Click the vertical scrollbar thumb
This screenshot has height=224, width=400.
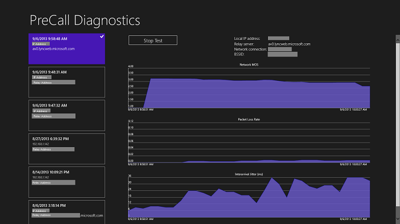pyautogui.click(x=398, y=125)
